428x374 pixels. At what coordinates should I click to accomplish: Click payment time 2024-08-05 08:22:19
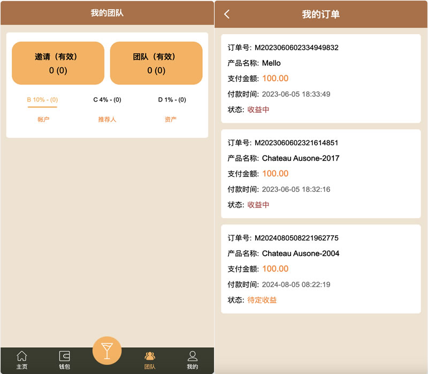296,285
